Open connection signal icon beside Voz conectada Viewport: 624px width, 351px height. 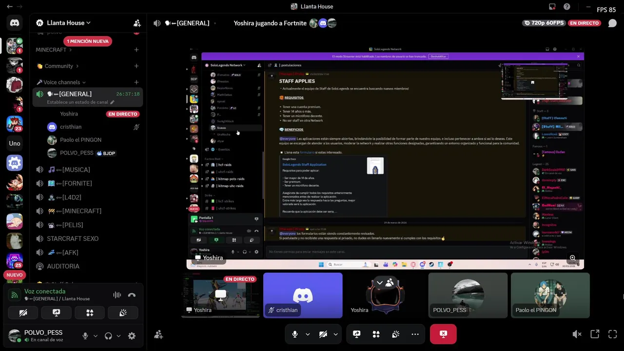pos(15,294)
